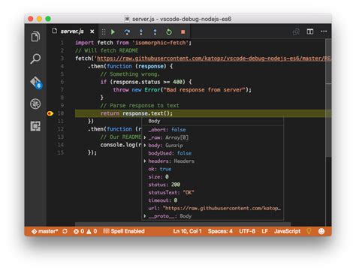
Task: Click the lightbulb icon in status bar
Action: point(309,231)
